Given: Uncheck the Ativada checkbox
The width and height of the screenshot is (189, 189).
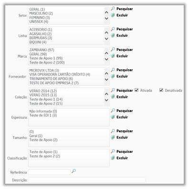Looking at the screenshot, I should click(x=137, y=90).
